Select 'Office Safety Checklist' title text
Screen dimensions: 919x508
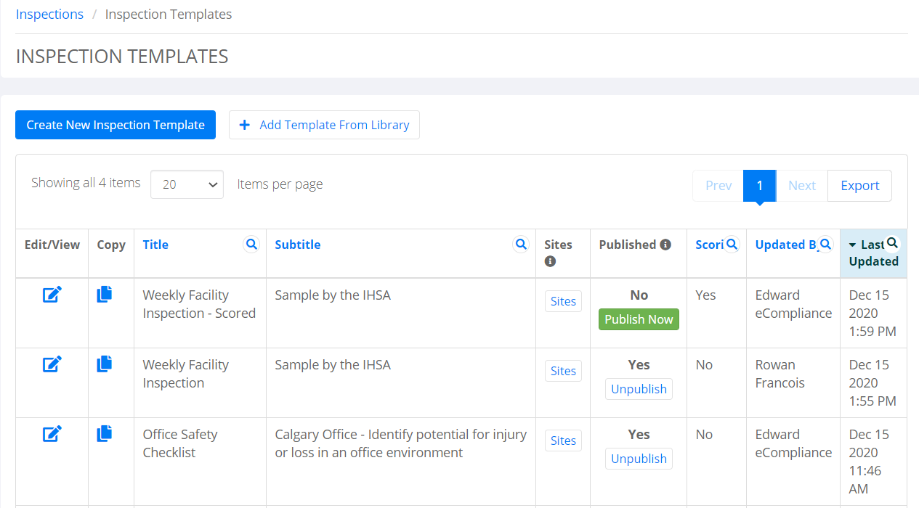click(x=180, y=443)
